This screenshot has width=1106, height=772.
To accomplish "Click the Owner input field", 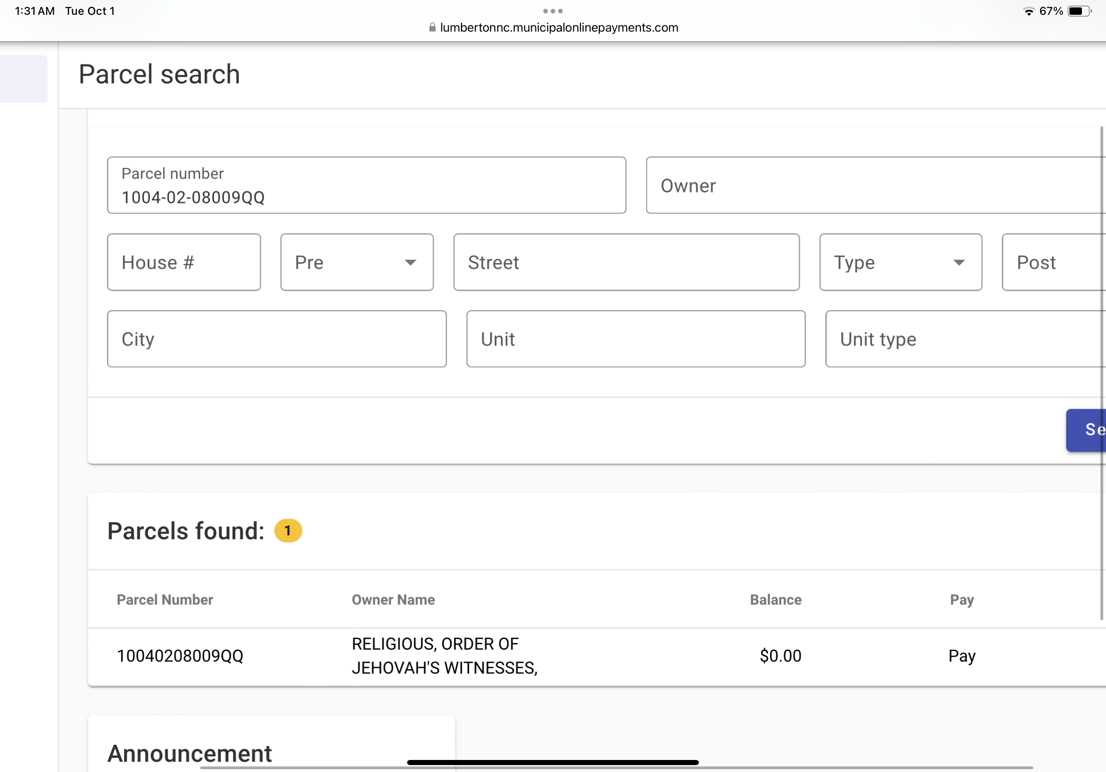I will [876, 185].
